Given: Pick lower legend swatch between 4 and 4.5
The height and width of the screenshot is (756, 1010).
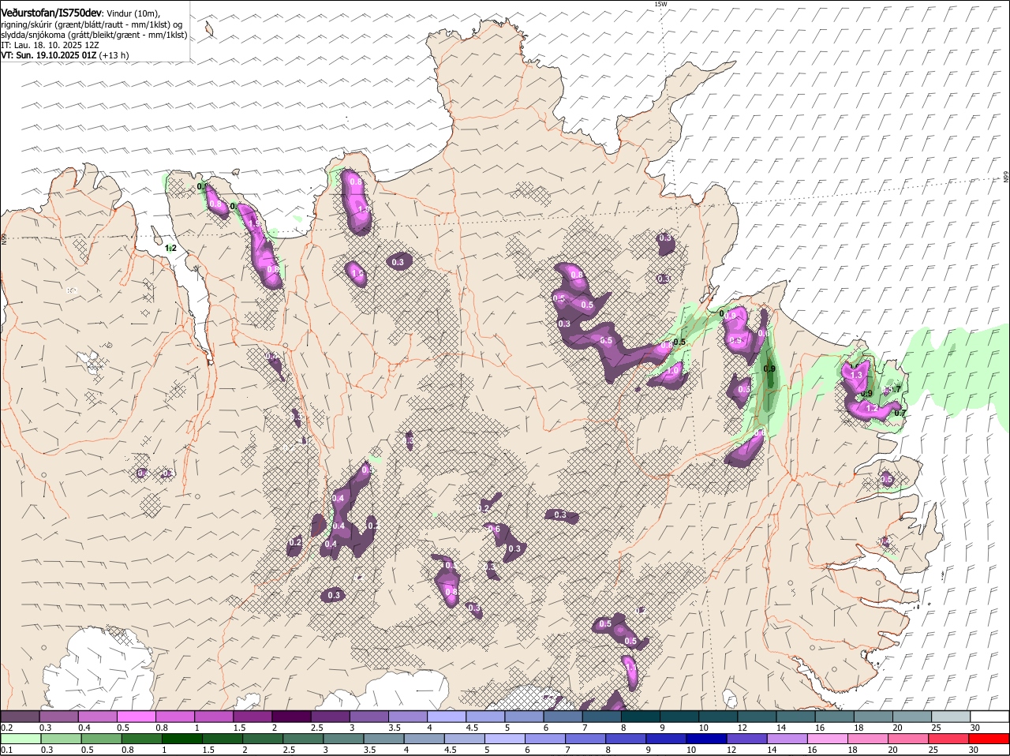Looking at the screenshot, I should [424, 739].
